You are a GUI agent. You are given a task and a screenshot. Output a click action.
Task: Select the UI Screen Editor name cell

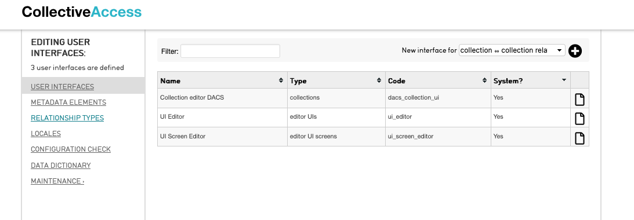click(222, 137)
